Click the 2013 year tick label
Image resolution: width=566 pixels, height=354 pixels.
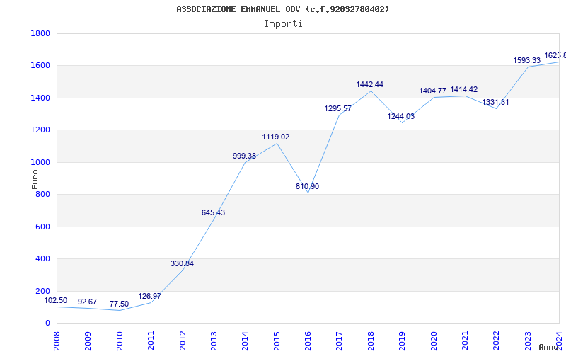214,341
